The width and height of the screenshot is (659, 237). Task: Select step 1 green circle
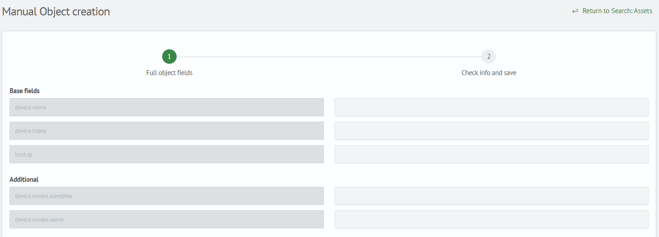pos(169,57)
